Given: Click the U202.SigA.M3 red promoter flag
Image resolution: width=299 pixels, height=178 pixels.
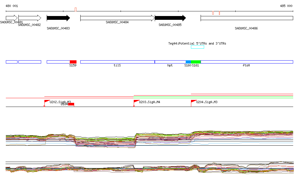Looking at the screenshot, I should tap(47, 101).
